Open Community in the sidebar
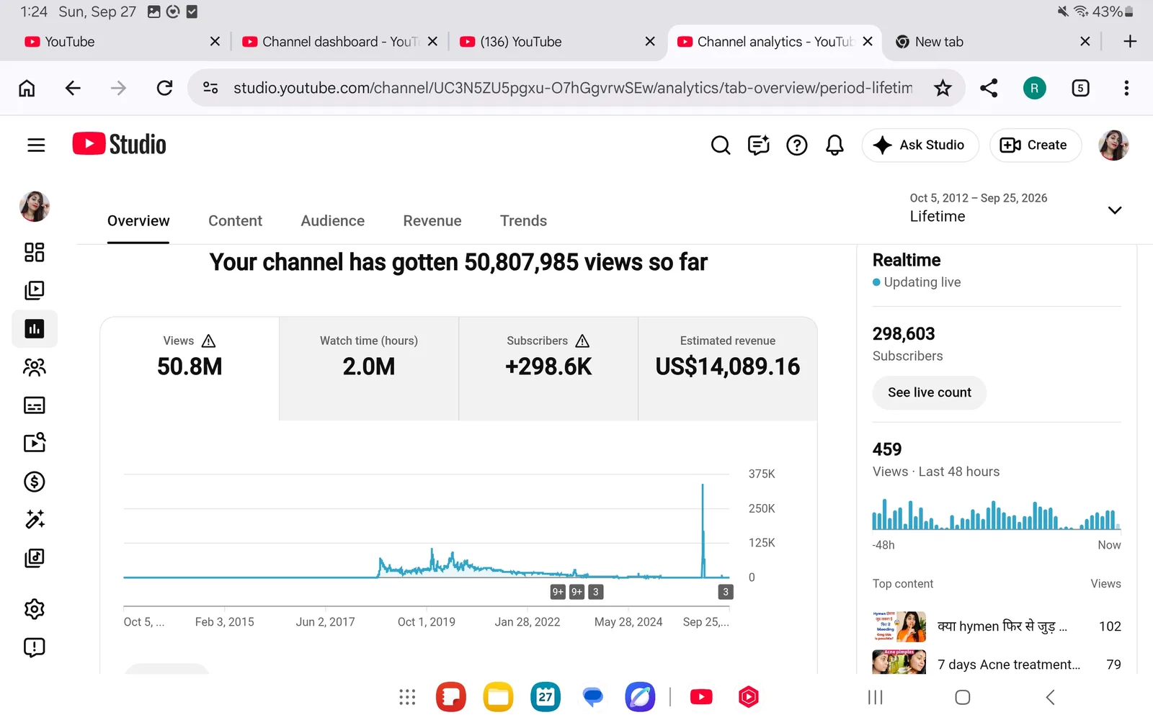 pyautogui.click(x=35, y=367)
